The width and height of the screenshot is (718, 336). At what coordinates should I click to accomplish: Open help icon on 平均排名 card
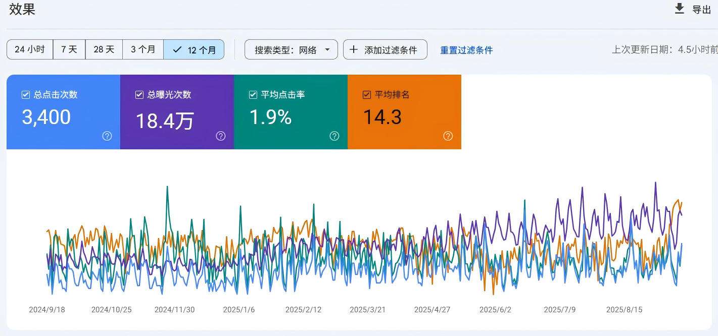click(x=448, y=136)
